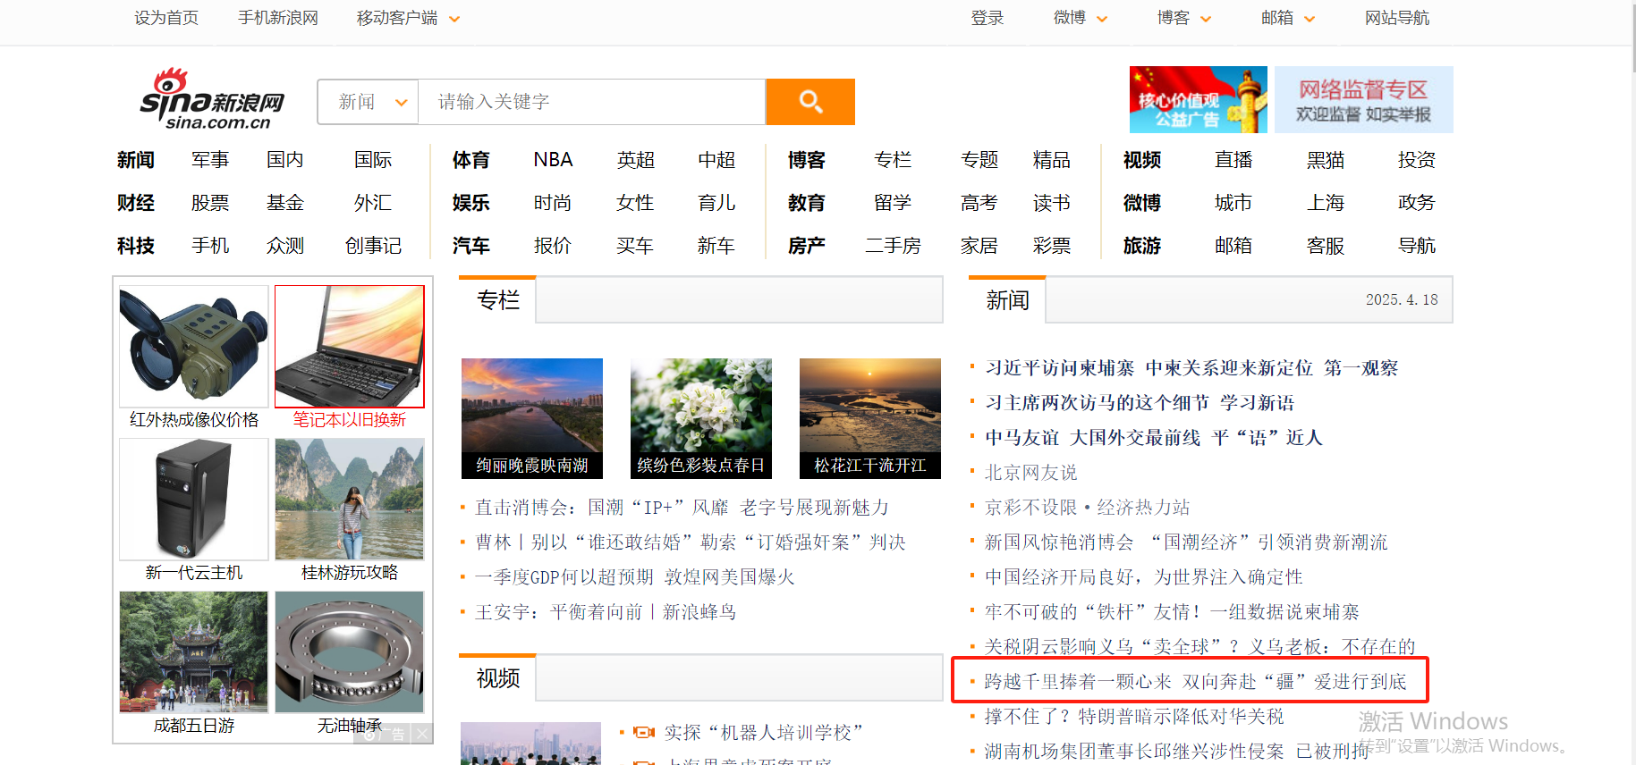Viewport: 1636px width, 765px height.
Task: Open 高考 navigation link
Action: pyautogui.click(x=979, y=203)
